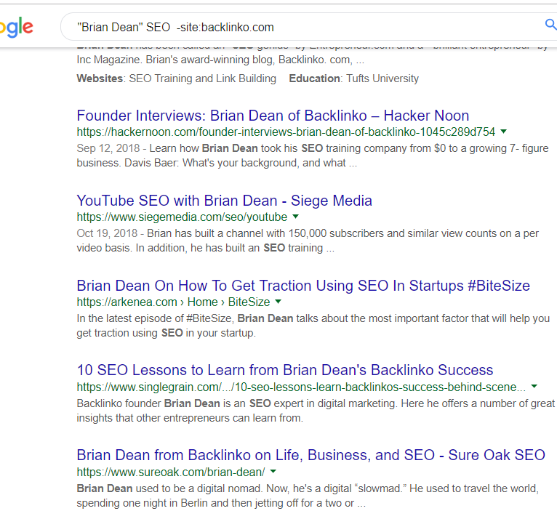The height and width of the screenshot is (519, 557).
Task: Click the siegemedia.com/seo/youtube green URL
Action: pos(182,217)
